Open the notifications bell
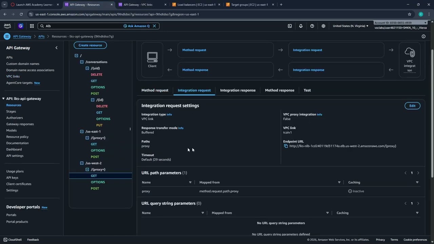 (301, 26)
